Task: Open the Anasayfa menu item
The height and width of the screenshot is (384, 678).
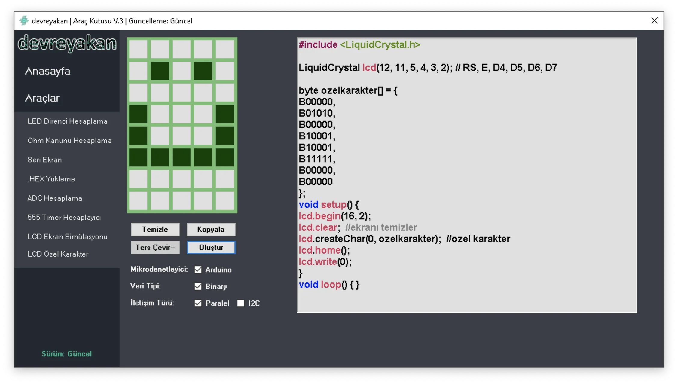Action: (48, 71)
